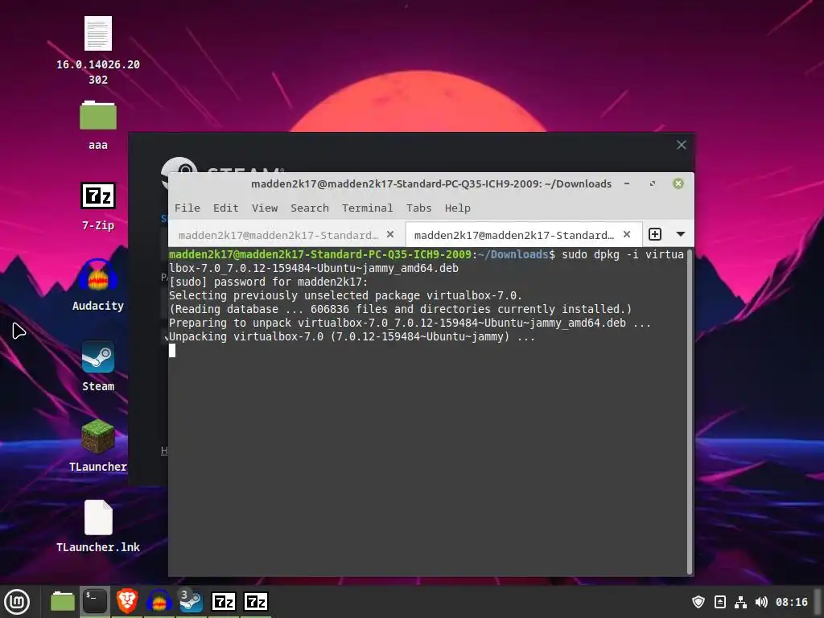Open the File menu in Terminal
This screenshot has width=824, height=618.
(187, 208)
